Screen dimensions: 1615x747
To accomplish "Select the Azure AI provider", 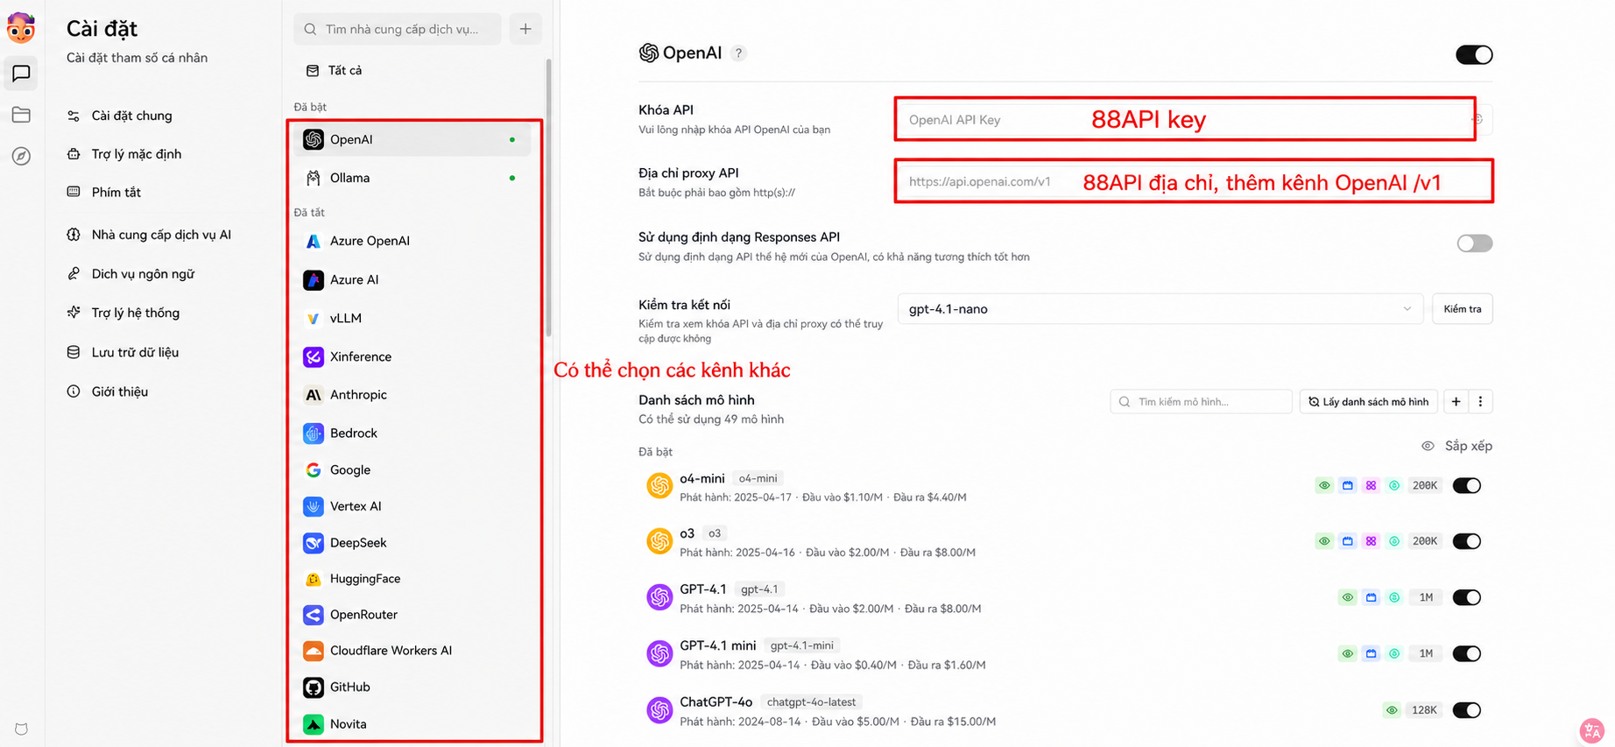I will (413, 279).
